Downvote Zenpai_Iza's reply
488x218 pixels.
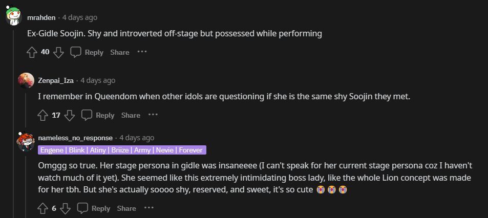pyautogui.click(x=70, y=115)
